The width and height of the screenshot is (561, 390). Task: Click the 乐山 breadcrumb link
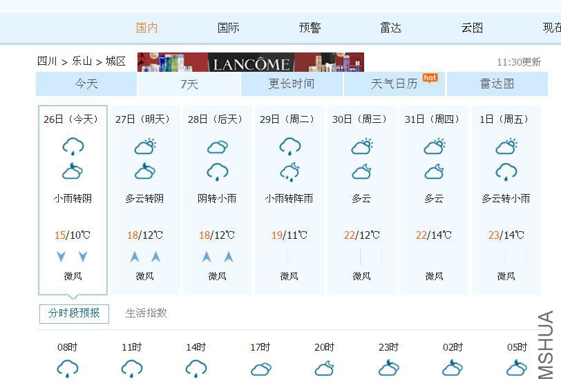pos(82,61)
